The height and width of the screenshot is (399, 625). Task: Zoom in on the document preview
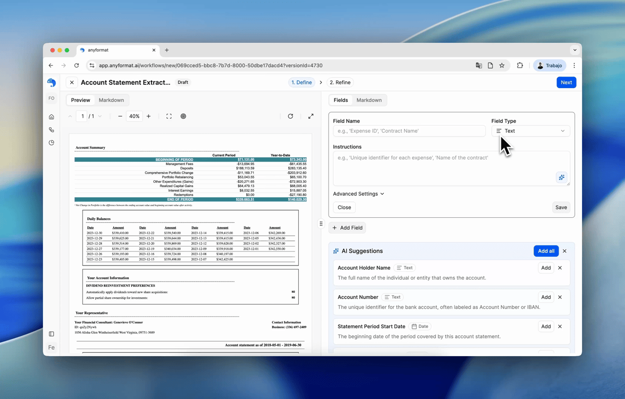pos(149,116)
